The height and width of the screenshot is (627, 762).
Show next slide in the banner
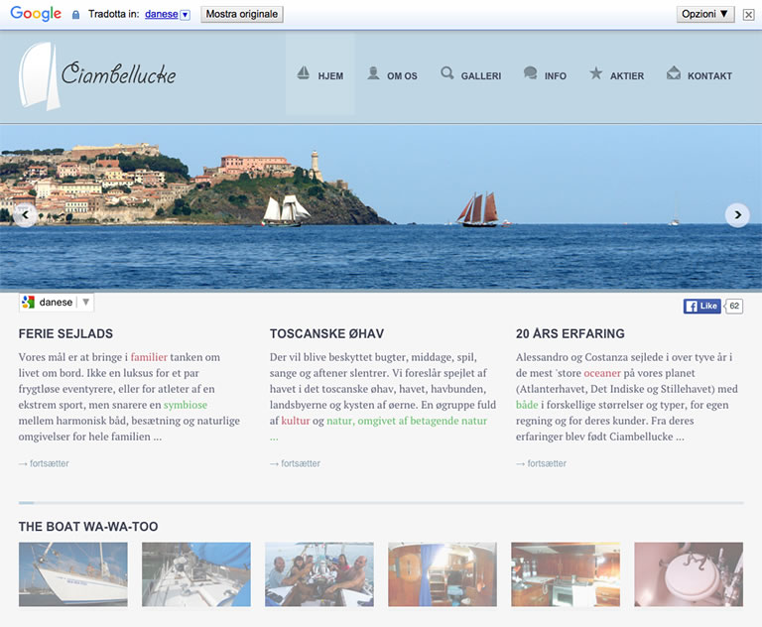(x=737, y=215)
